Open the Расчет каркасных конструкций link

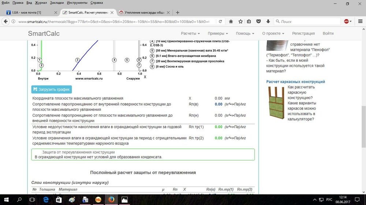click(295, 82)
